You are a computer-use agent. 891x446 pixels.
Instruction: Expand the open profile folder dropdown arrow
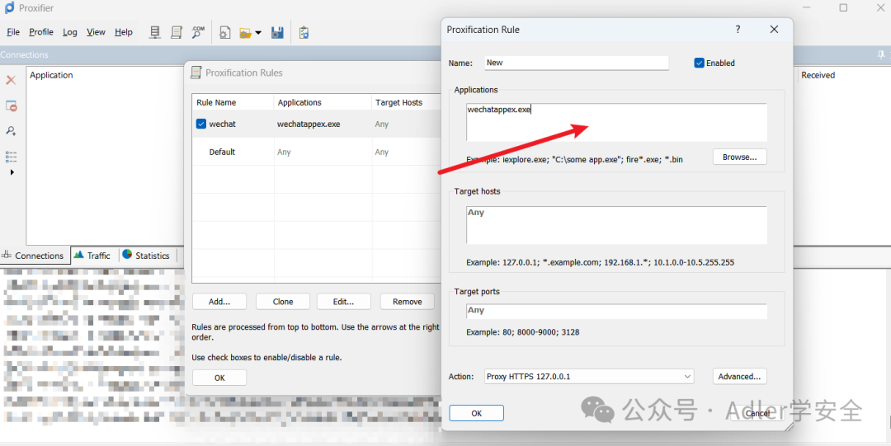(258, 33)
